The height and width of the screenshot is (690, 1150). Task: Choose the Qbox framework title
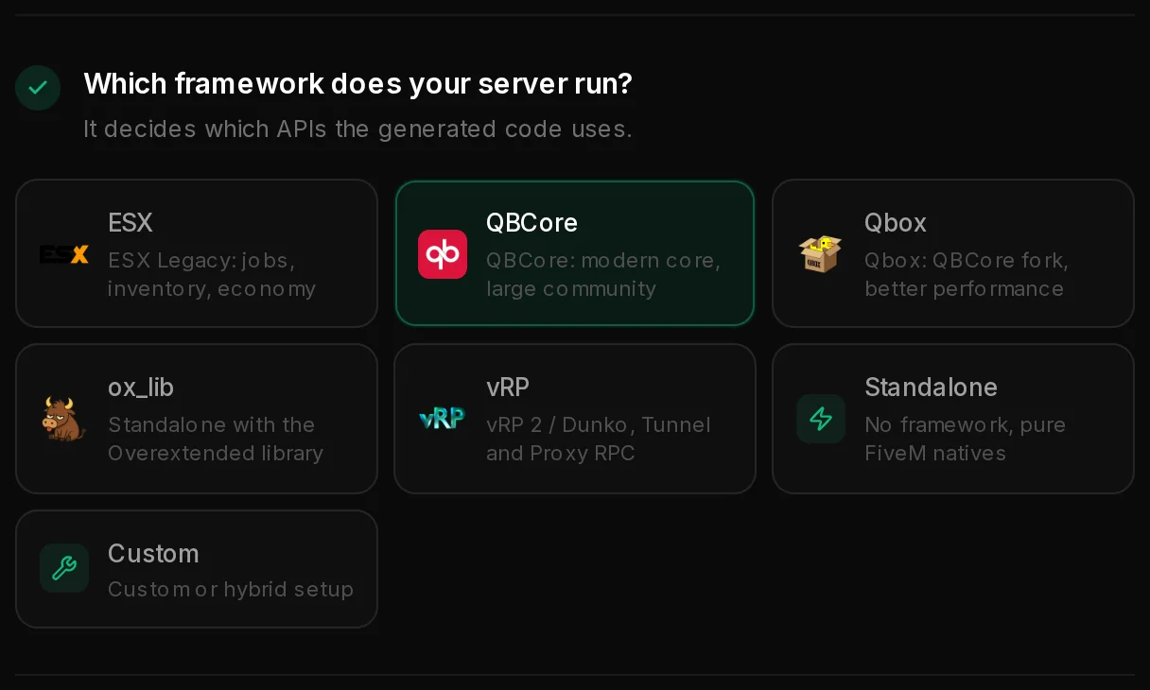(x=896, y=223)
